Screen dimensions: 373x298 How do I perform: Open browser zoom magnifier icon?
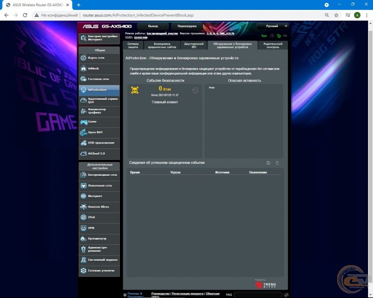pyautogui.click(x=327, y=15)
